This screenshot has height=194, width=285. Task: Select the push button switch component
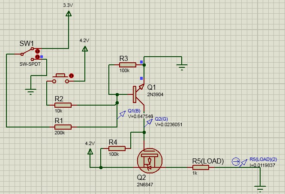60,78
